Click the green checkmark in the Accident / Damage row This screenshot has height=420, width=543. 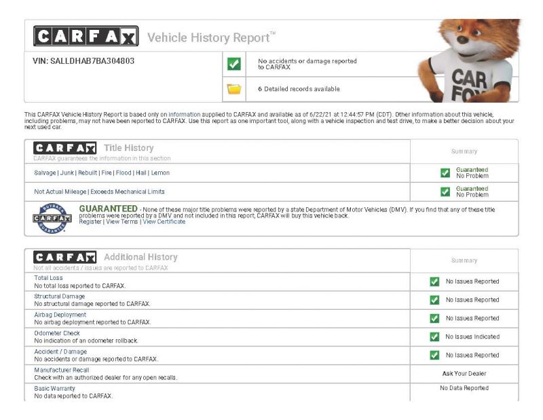click(434, 355)
